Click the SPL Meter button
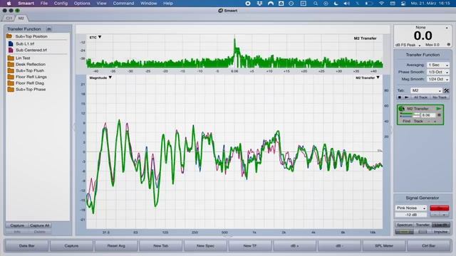 384,246
